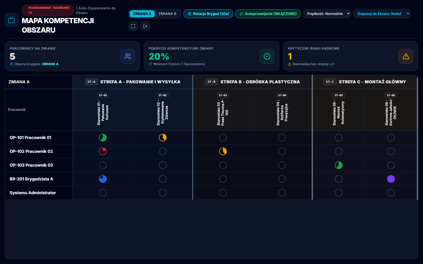Toggle Autoprzewijanie [WŁĄCZONE] auto-scroll
This screenshot has height=264, width=423.
pos(268,14)
